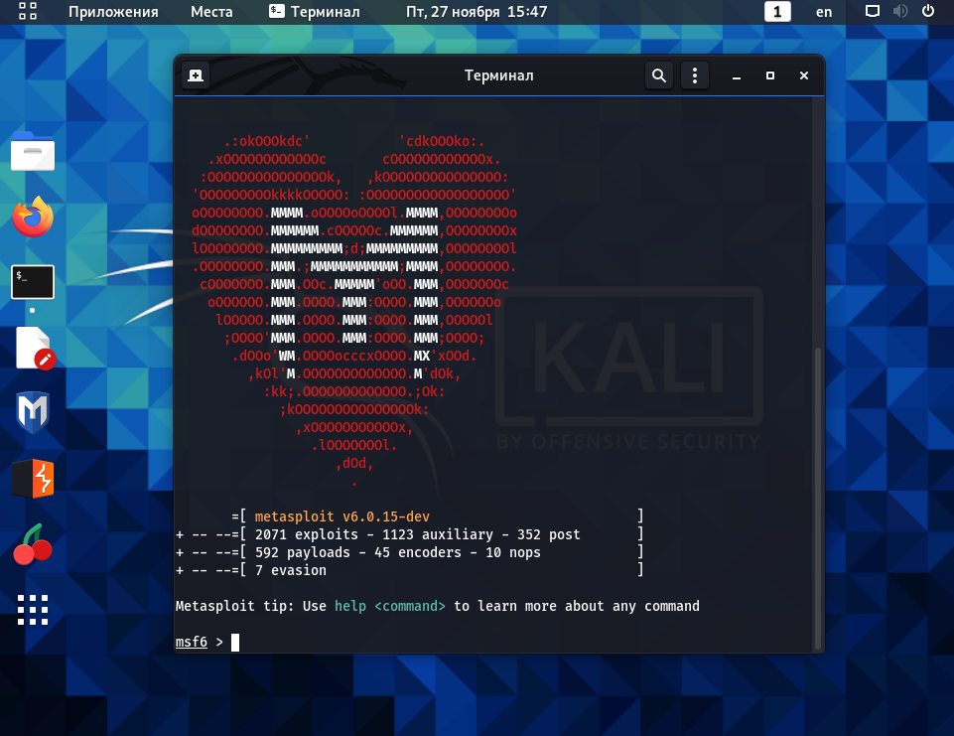Minimize the Терминал window
This screenshot has height=736, width=954.
point(737,76)
